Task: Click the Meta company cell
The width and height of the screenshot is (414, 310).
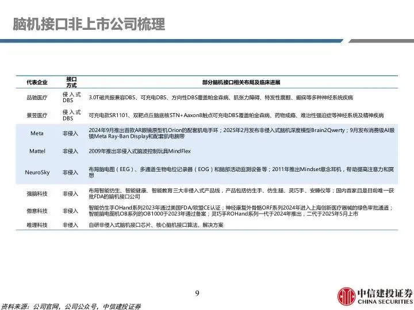Action: pyautogui.click(x=37, y=133)
